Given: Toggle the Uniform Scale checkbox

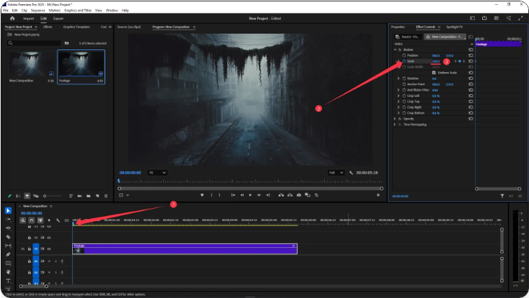Looking at the screenshot, I should pos(433,73).
